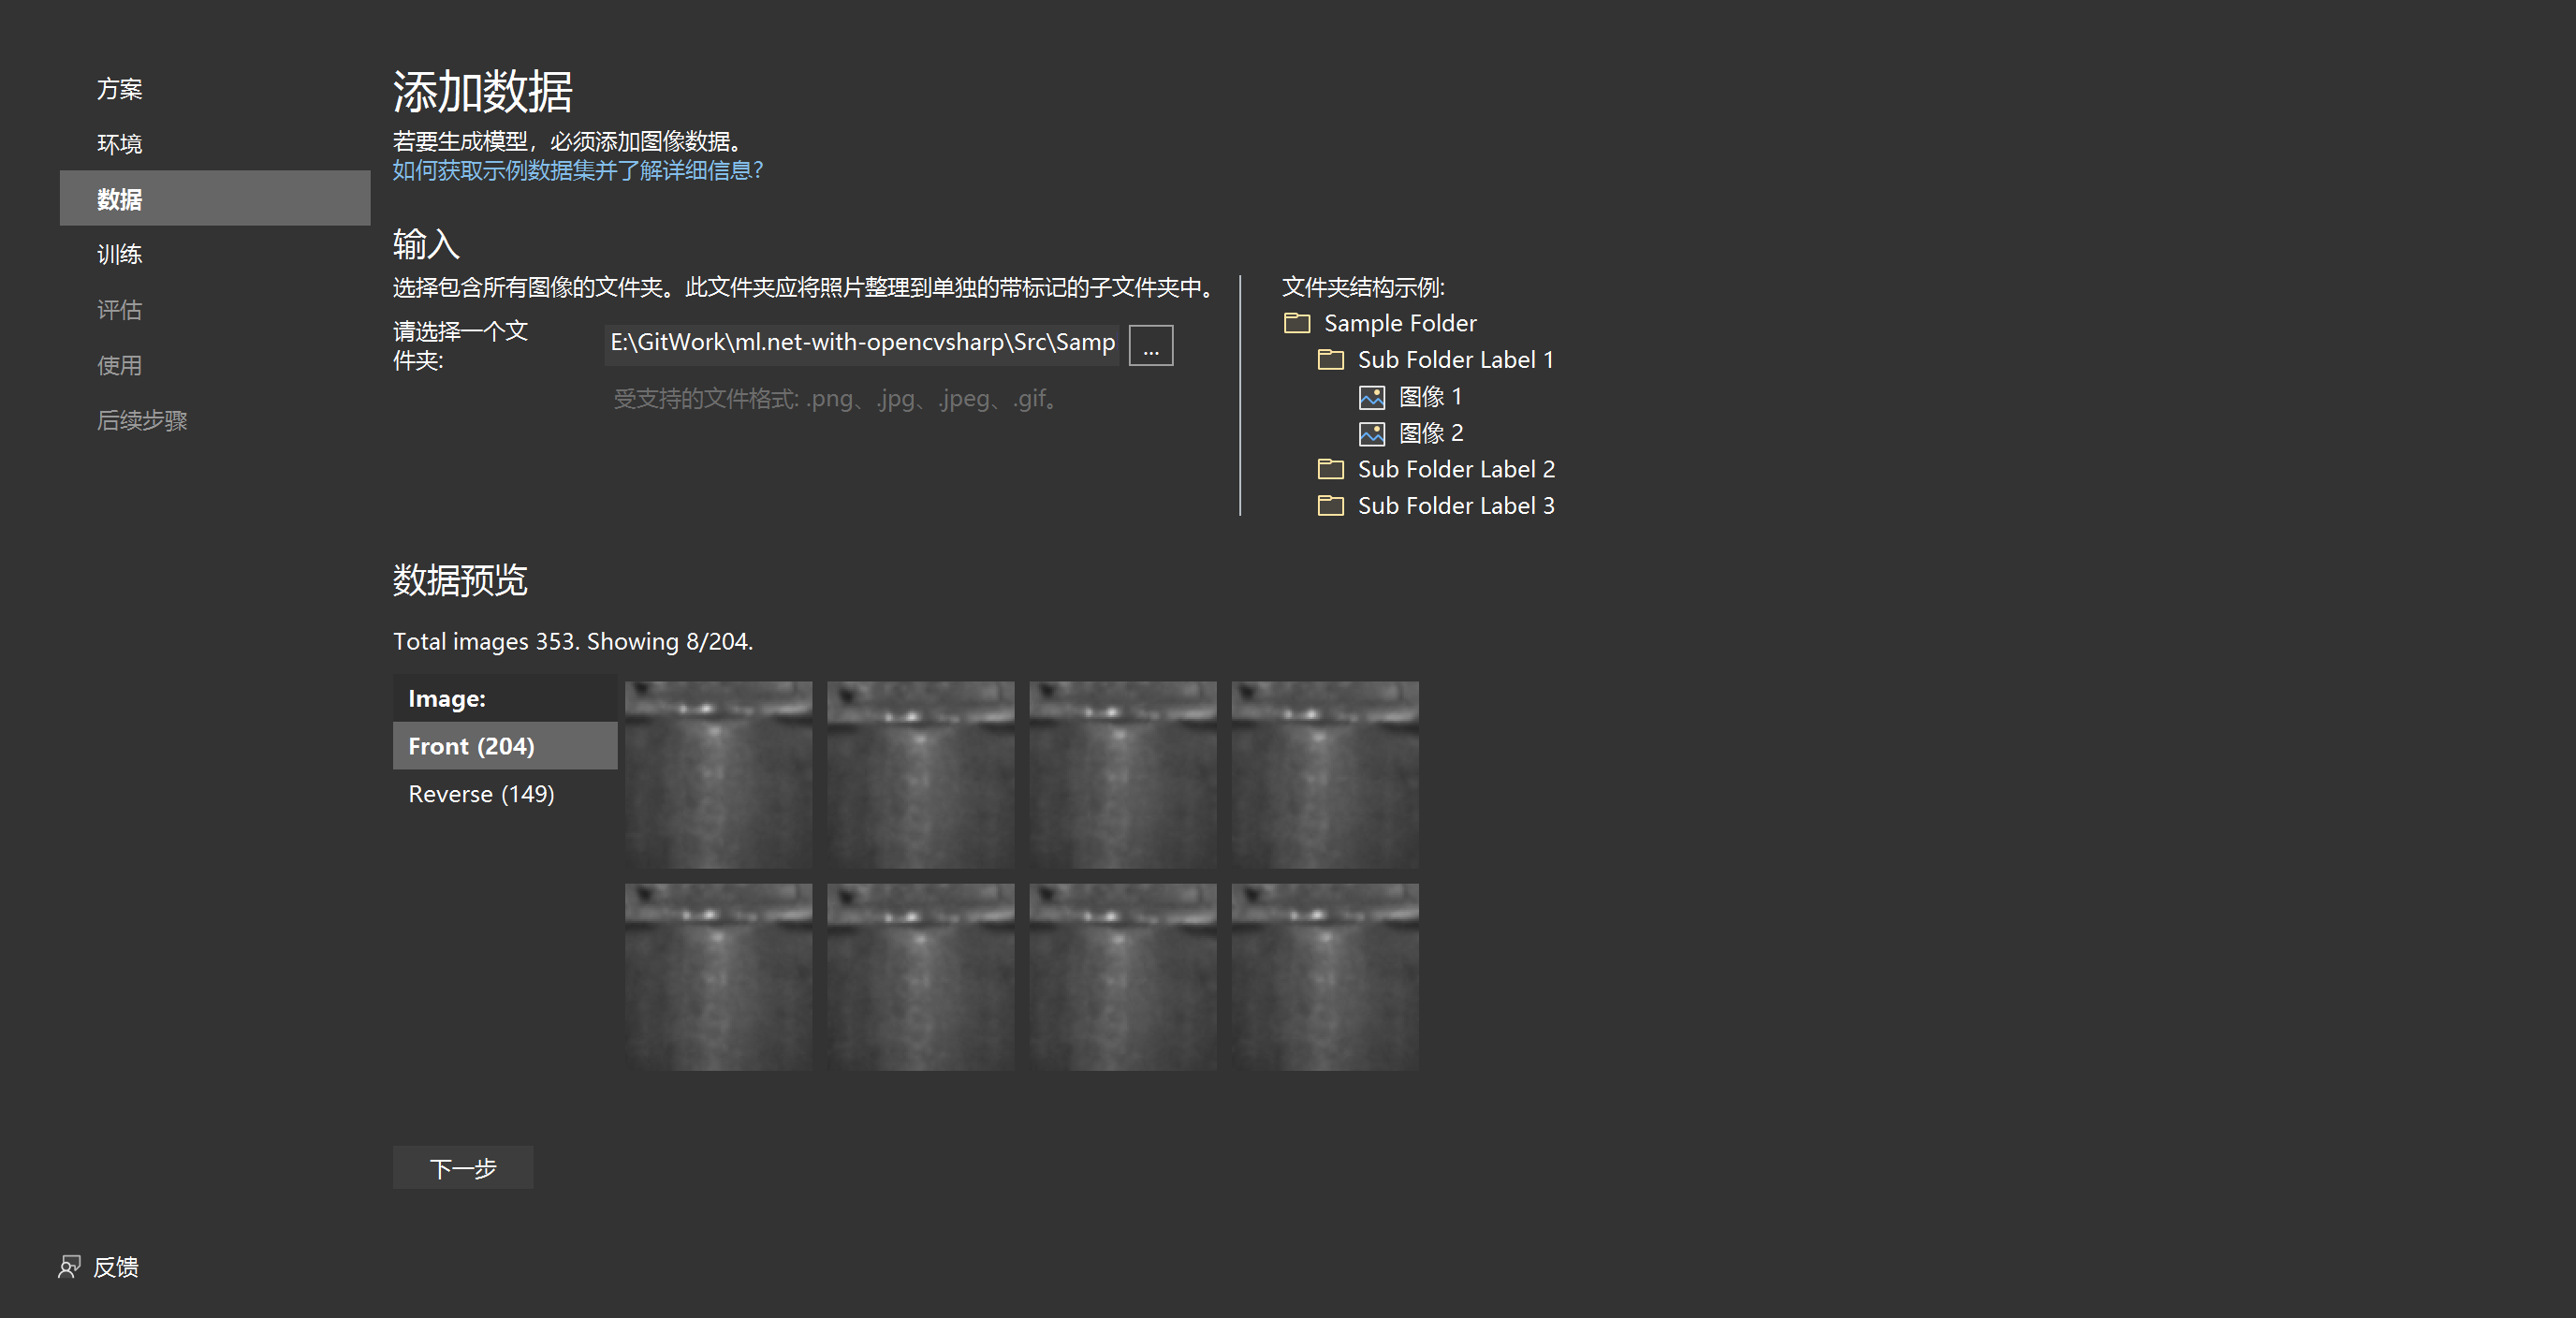Switch to the 环境 sidebar step
The height and width of the screenshot is (1318, 2576).
(119, 144)
